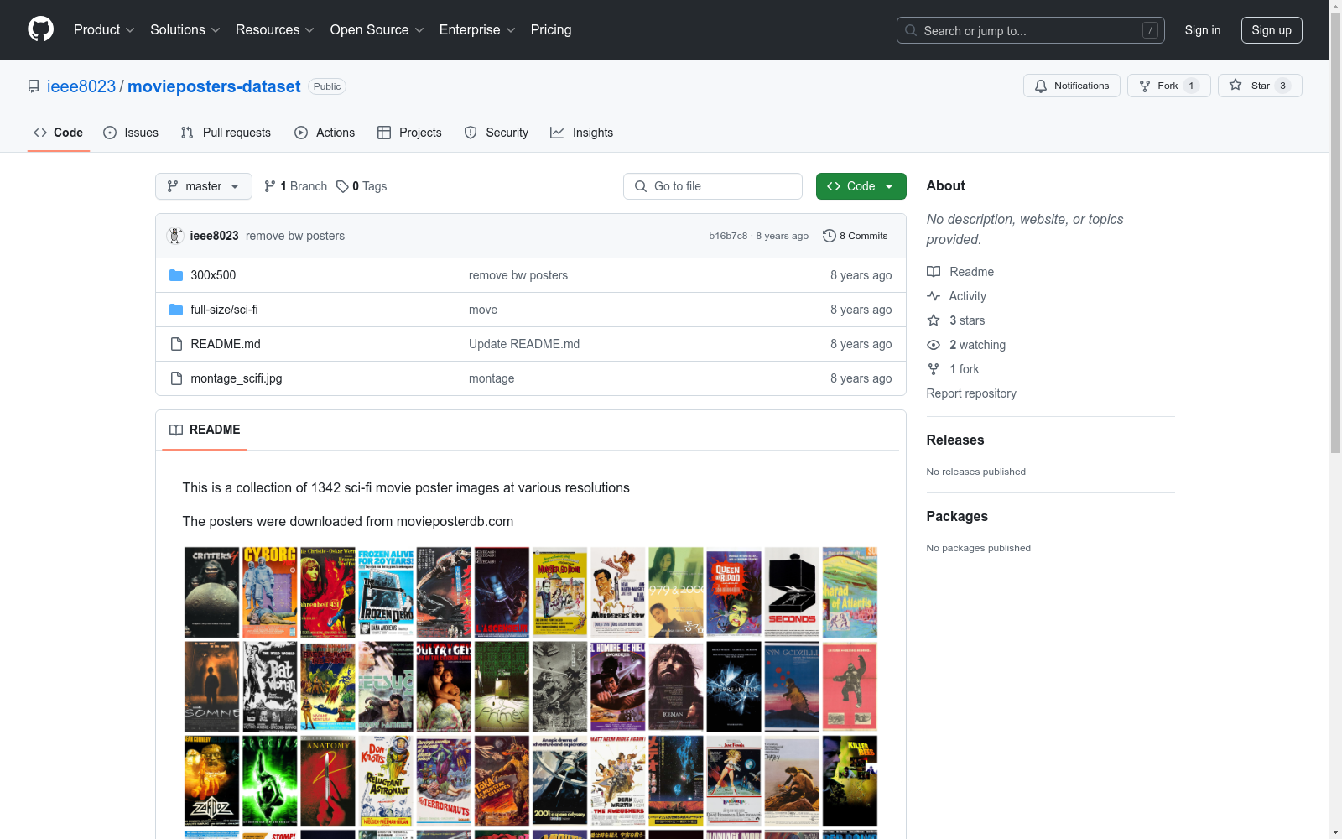Open the Critters poster thumbnail
This screenshot has height=839, width=1342.
click(x=212, y=592)
